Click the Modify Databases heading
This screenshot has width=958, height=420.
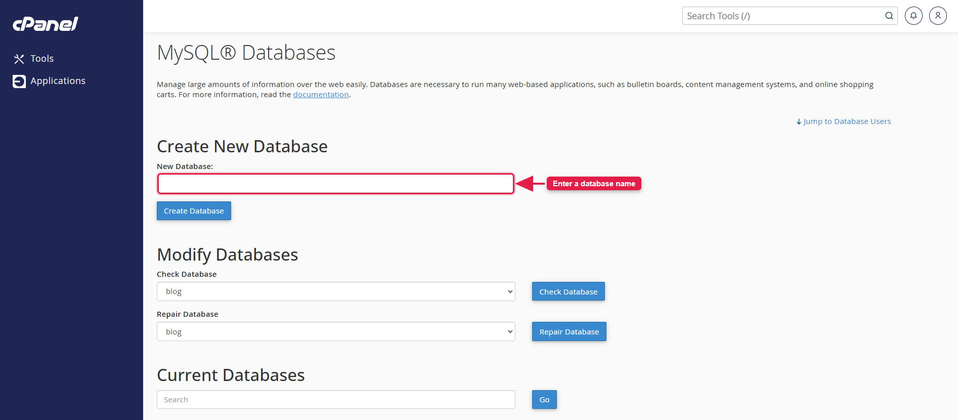228,255
